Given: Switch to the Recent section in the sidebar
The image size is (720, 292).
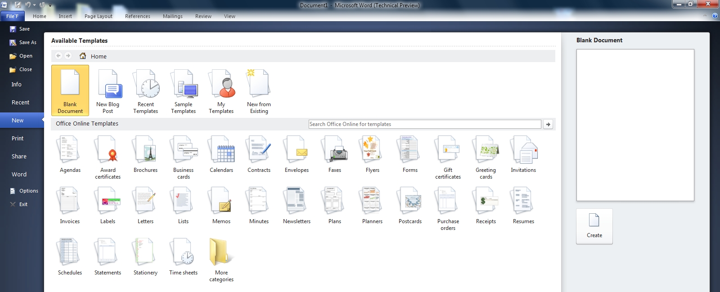Looking at the screenshot, I should 20,102.
